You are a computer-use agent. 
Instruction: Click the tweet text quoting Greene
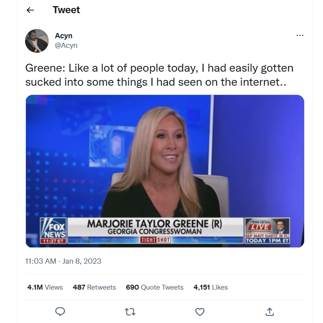(x=159, y=75)
